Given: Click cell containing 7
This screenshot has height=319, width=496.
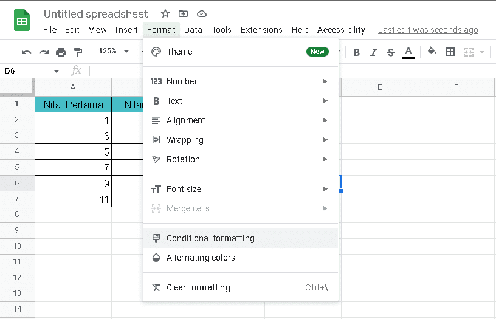Looking at the screenshot, I should pos(73,167).
